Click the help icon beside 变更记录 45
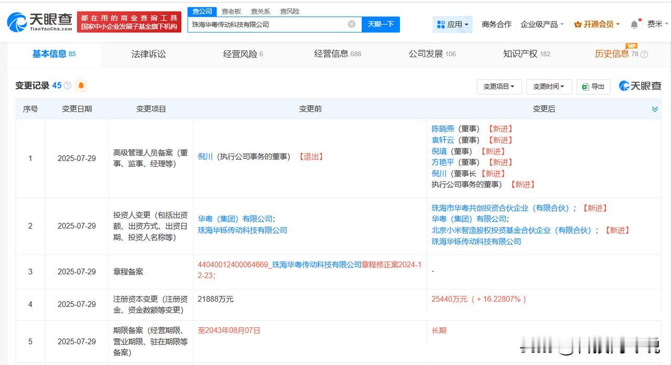Image resolution: width=671 pixels, height=365 pixels. [68, 85]
